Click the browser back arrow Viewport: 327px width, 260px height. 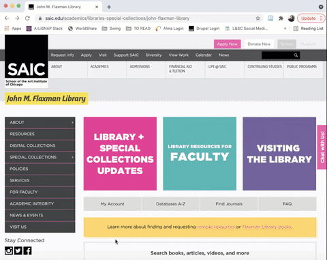[7, 18]
